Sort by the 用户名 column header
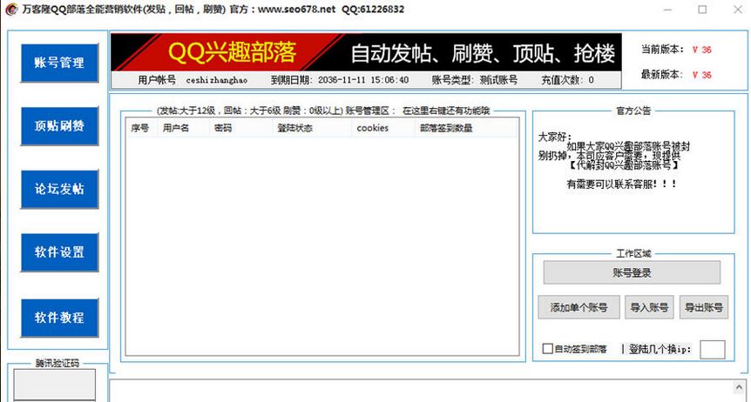Viewport: 751px width, 402px height. pyautogui.click(x=176, y=128)
